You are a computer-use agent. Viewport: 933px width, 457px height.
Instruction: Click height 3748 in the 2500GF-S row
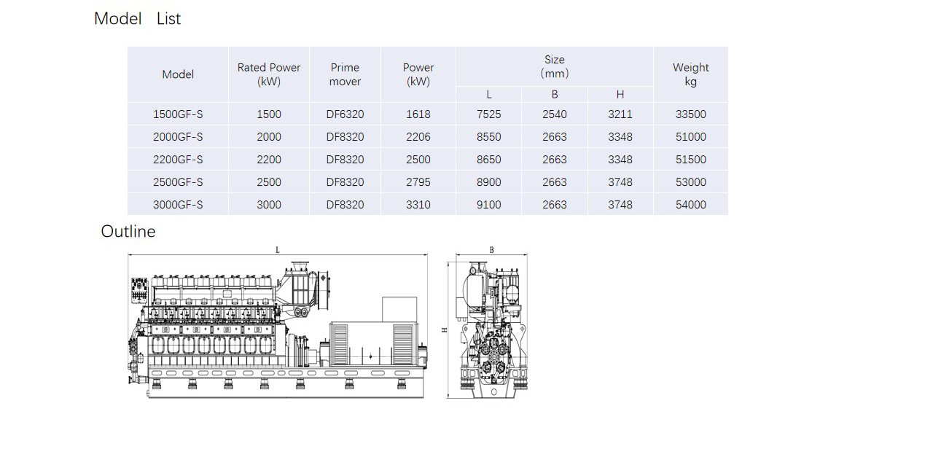point(620,181)
